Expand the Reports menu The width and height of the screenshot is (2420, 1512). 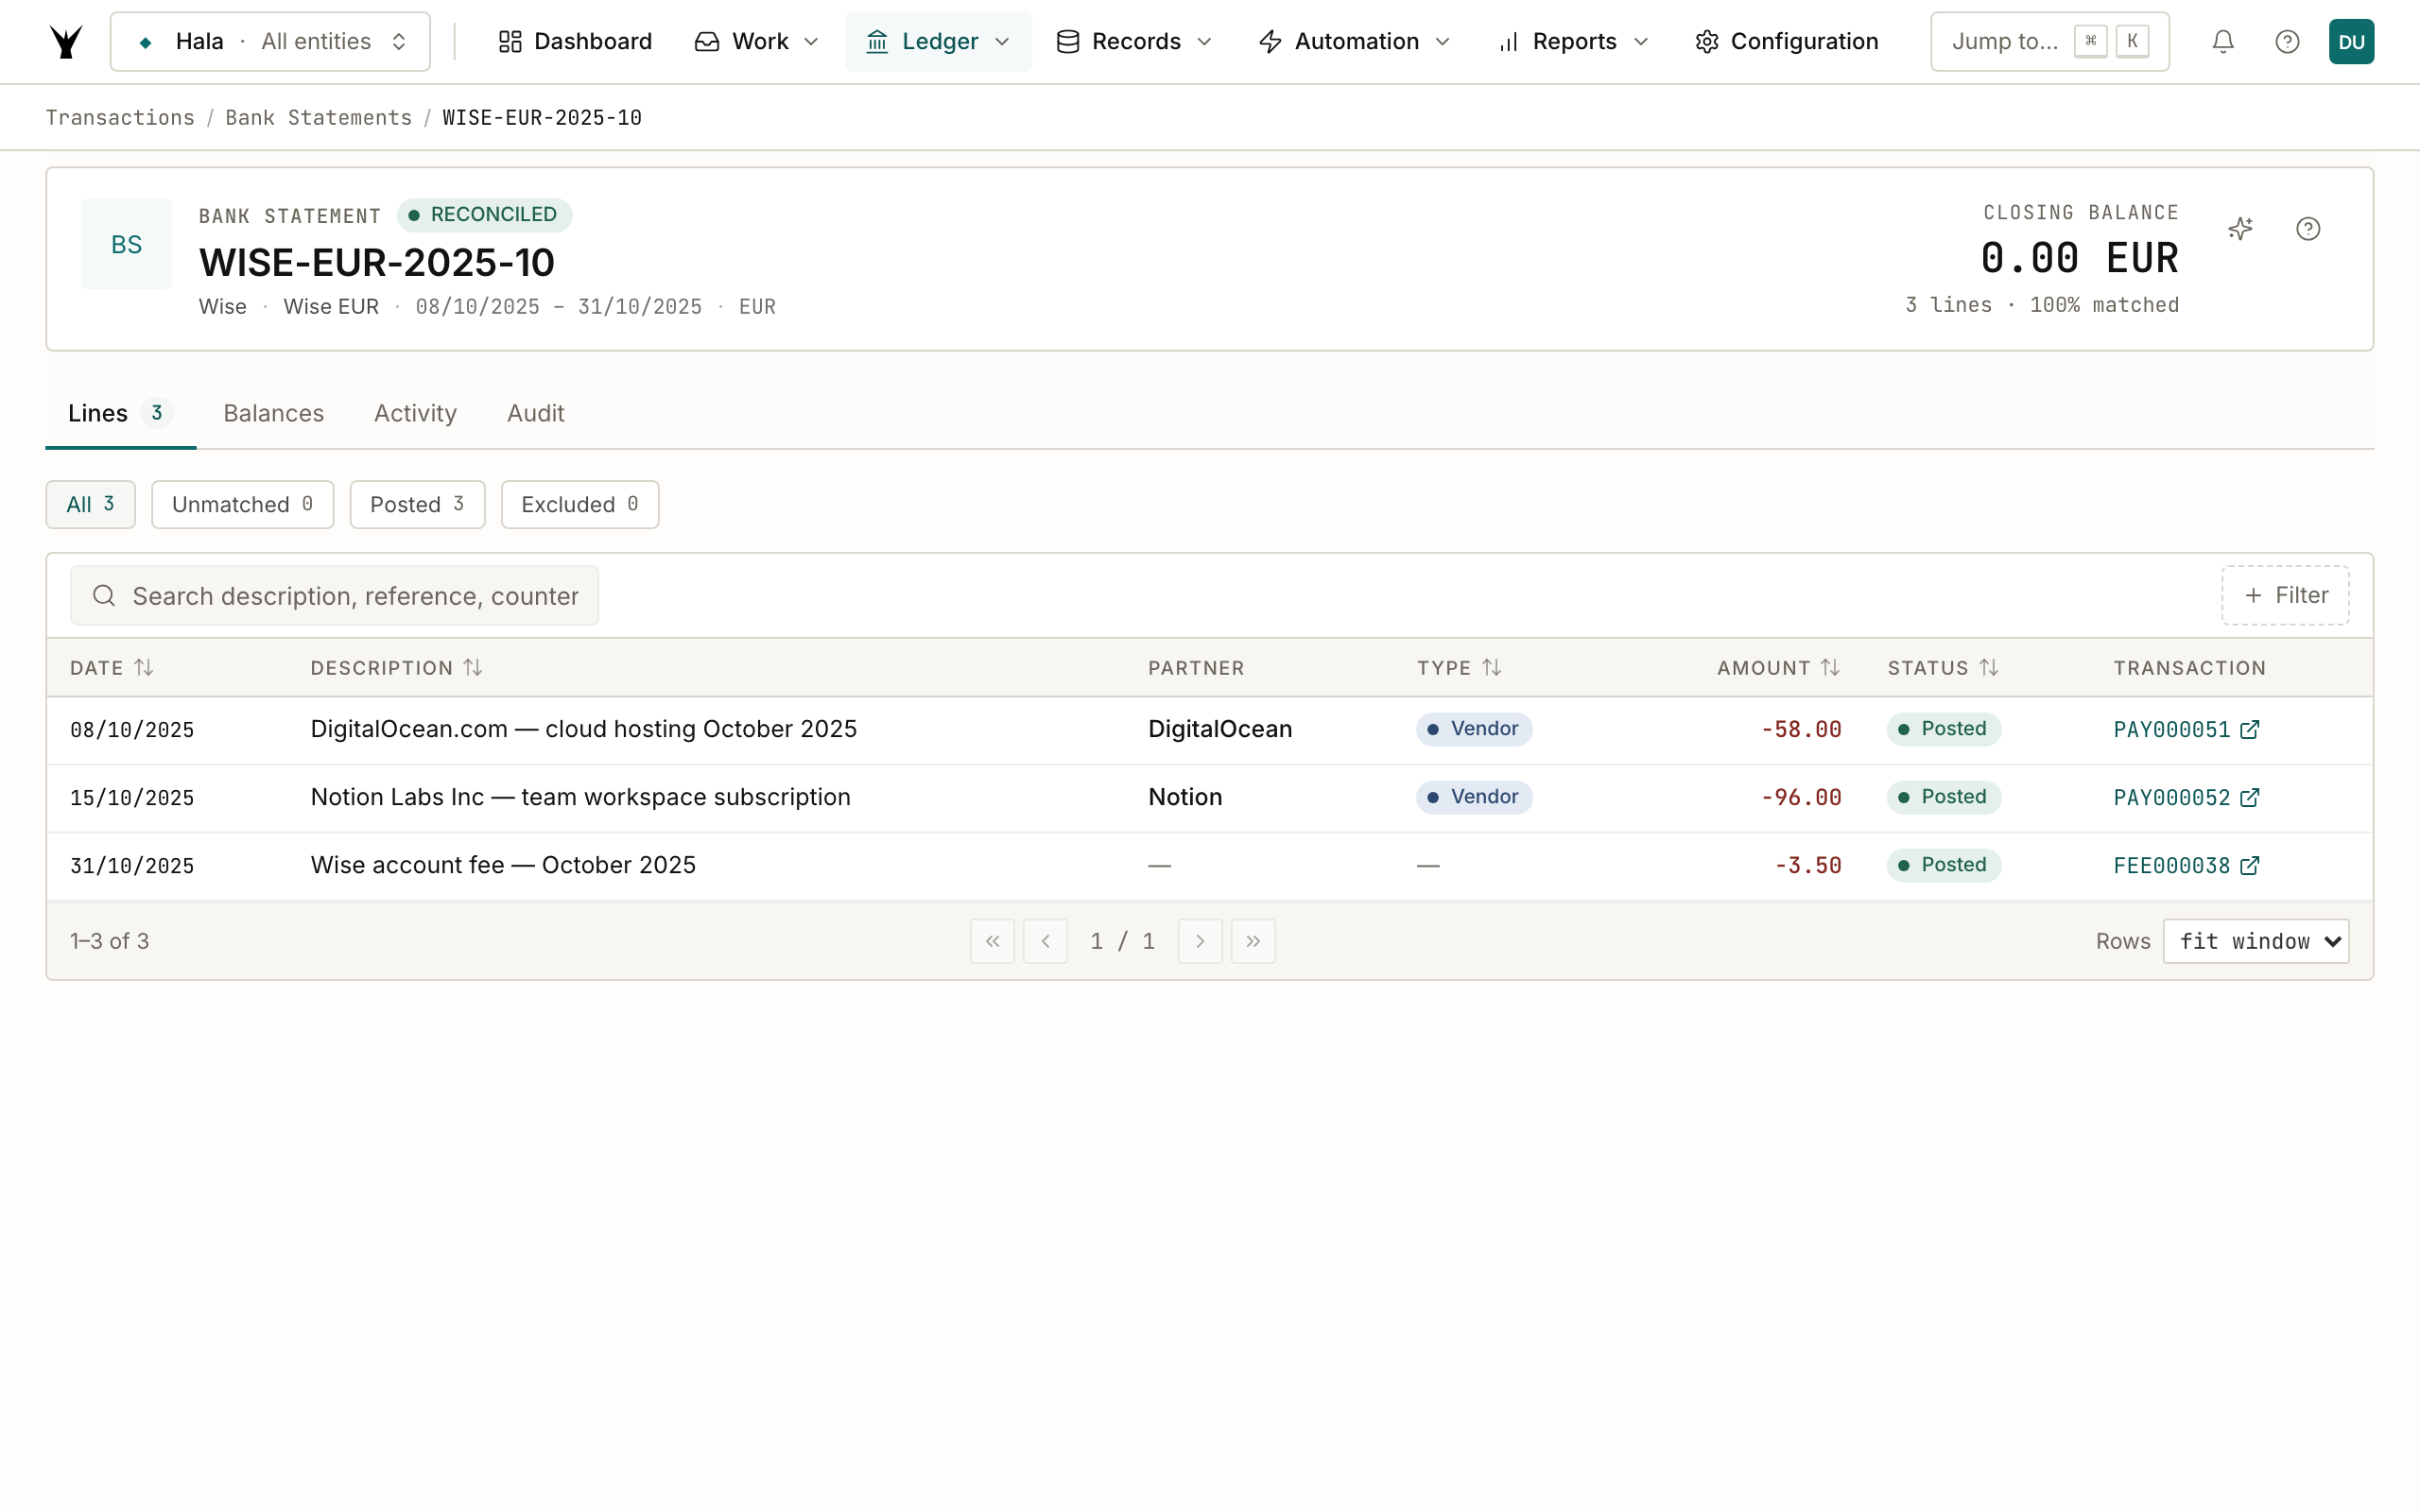(x=1572, y=41)
